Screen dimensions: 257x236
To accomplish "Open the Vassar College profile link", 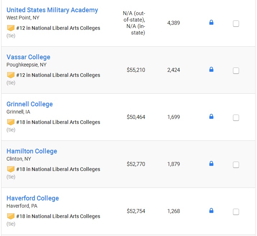I will 28,57.
